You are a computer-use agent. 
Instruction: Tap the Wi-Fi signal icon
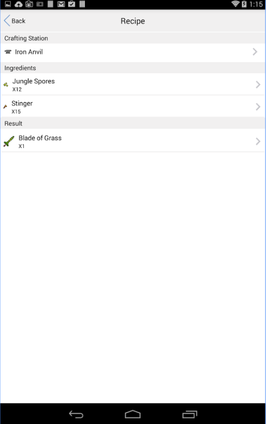(236, 4)
